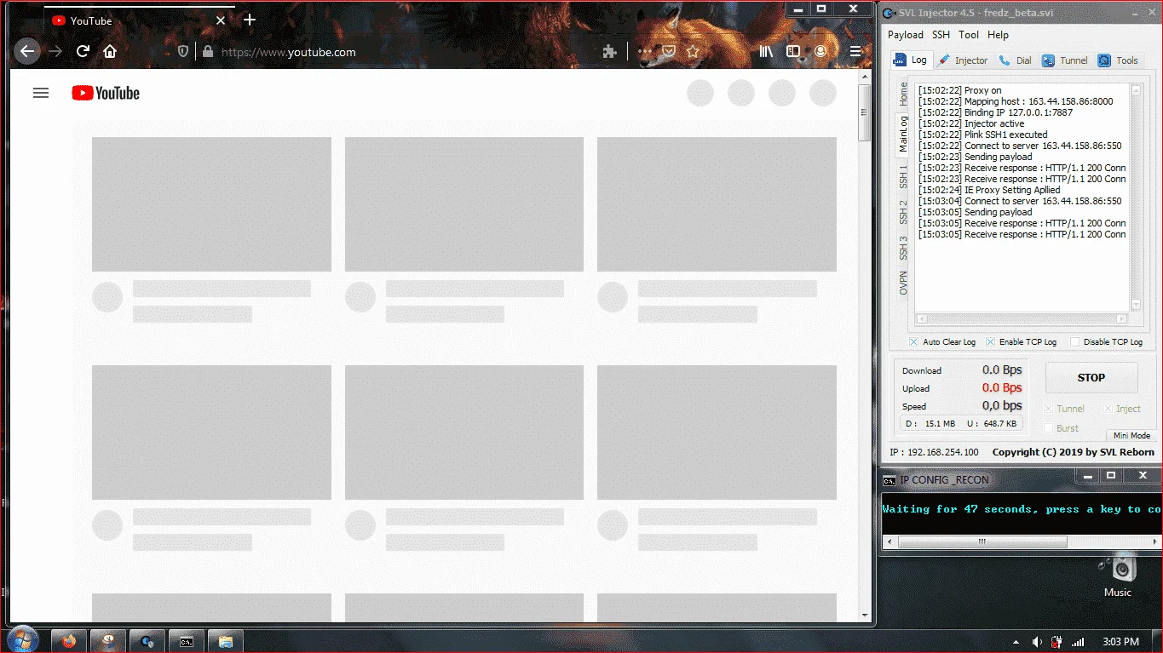Select the vertical MainLog tab

(904, 134)
